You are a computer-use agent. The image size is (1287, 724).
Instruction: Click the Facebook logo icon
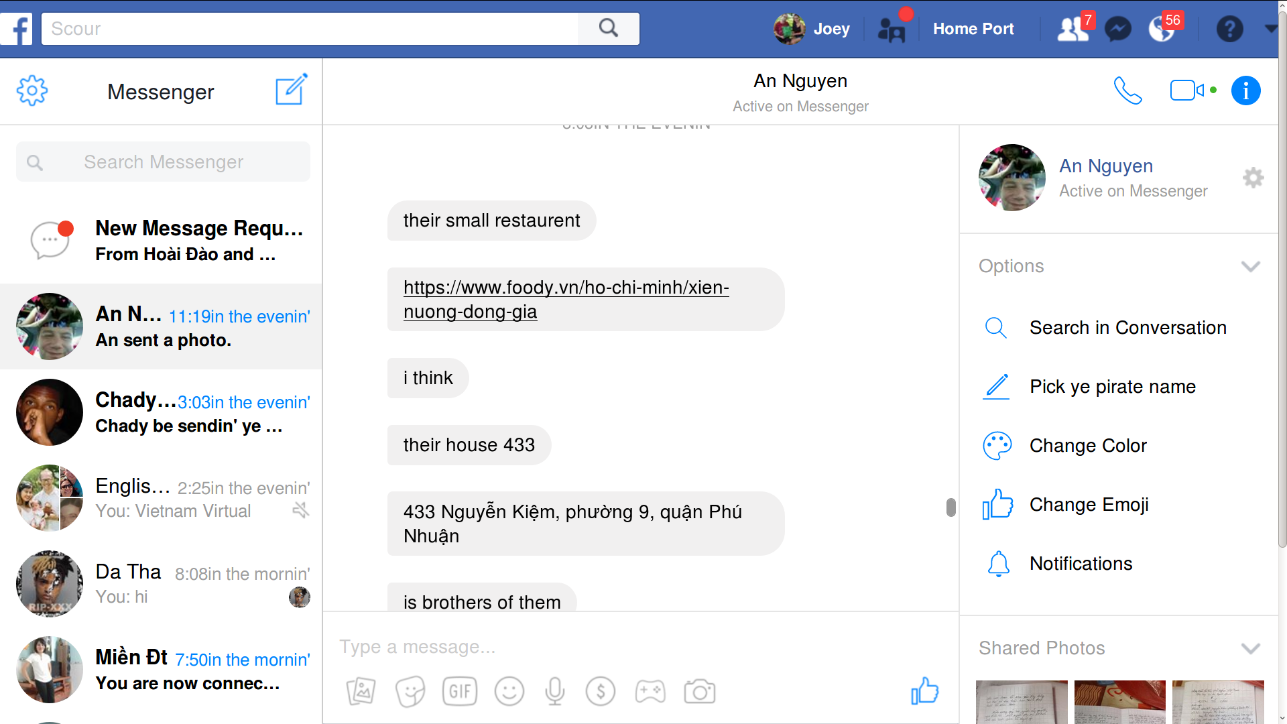pos(17,29)
